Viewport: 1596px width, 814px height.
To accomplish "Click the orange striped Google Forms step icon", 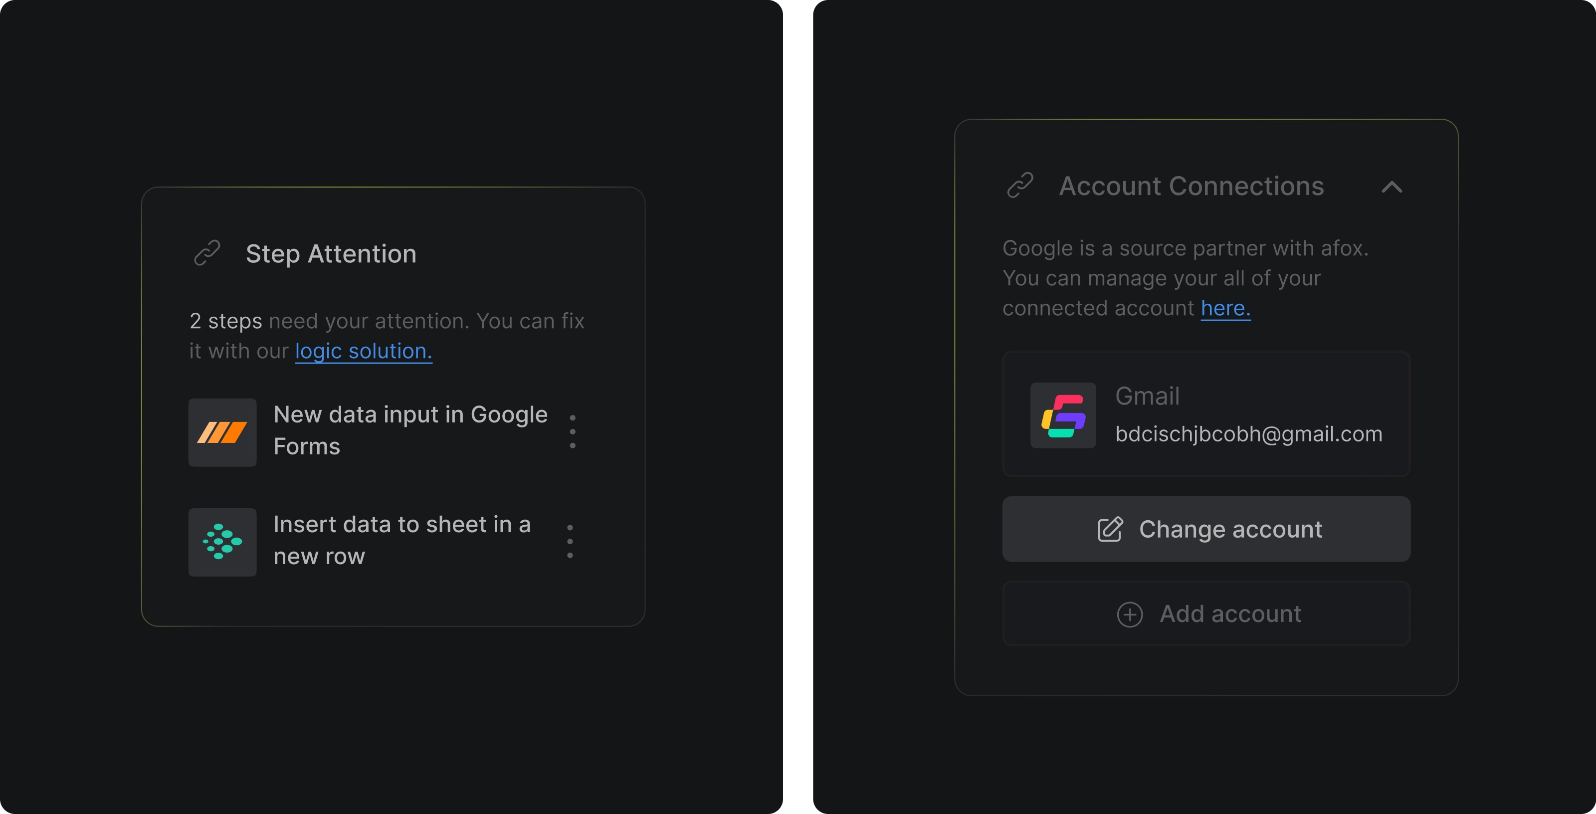I will 222,432.
